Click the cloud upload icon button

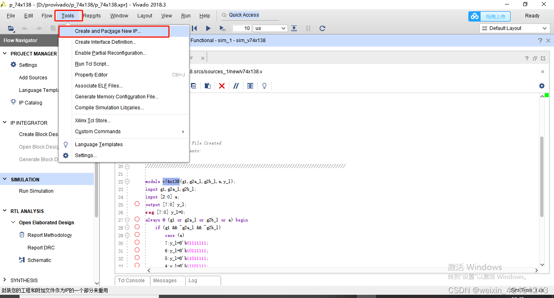point(489,16)
